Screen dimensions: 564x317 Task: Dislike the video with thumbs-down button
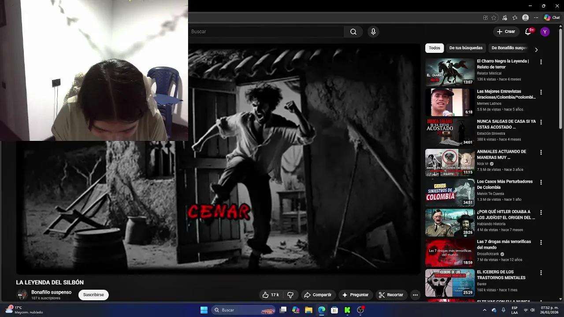coord(290,295)
